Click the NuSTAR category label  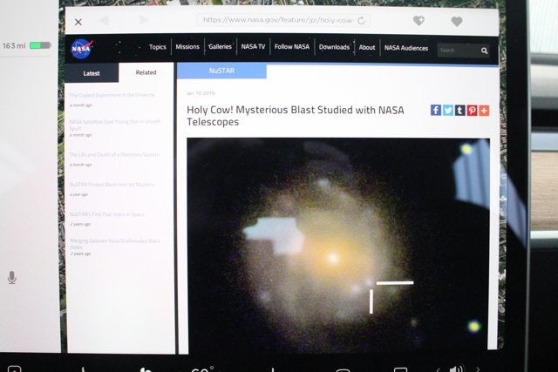(221, 71)
